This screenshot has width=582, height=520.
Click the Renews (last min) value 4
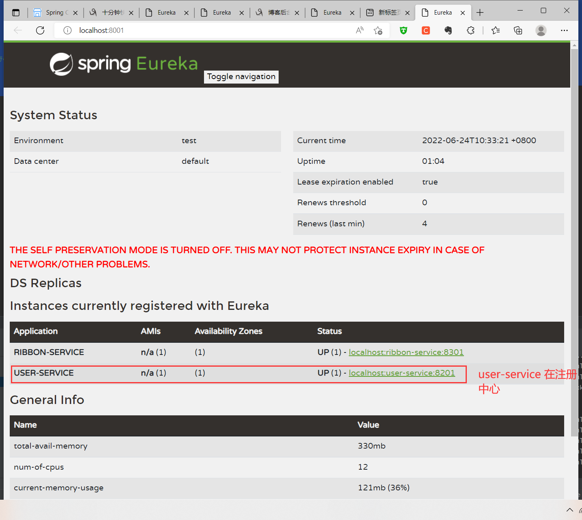tap(425, 223)
